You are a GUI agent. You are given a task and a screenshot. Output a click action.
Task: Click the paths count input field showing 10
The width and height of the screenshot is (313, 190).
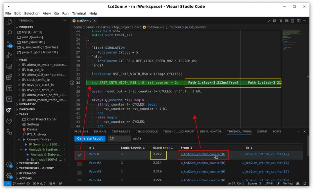click(x=119, y=138)
